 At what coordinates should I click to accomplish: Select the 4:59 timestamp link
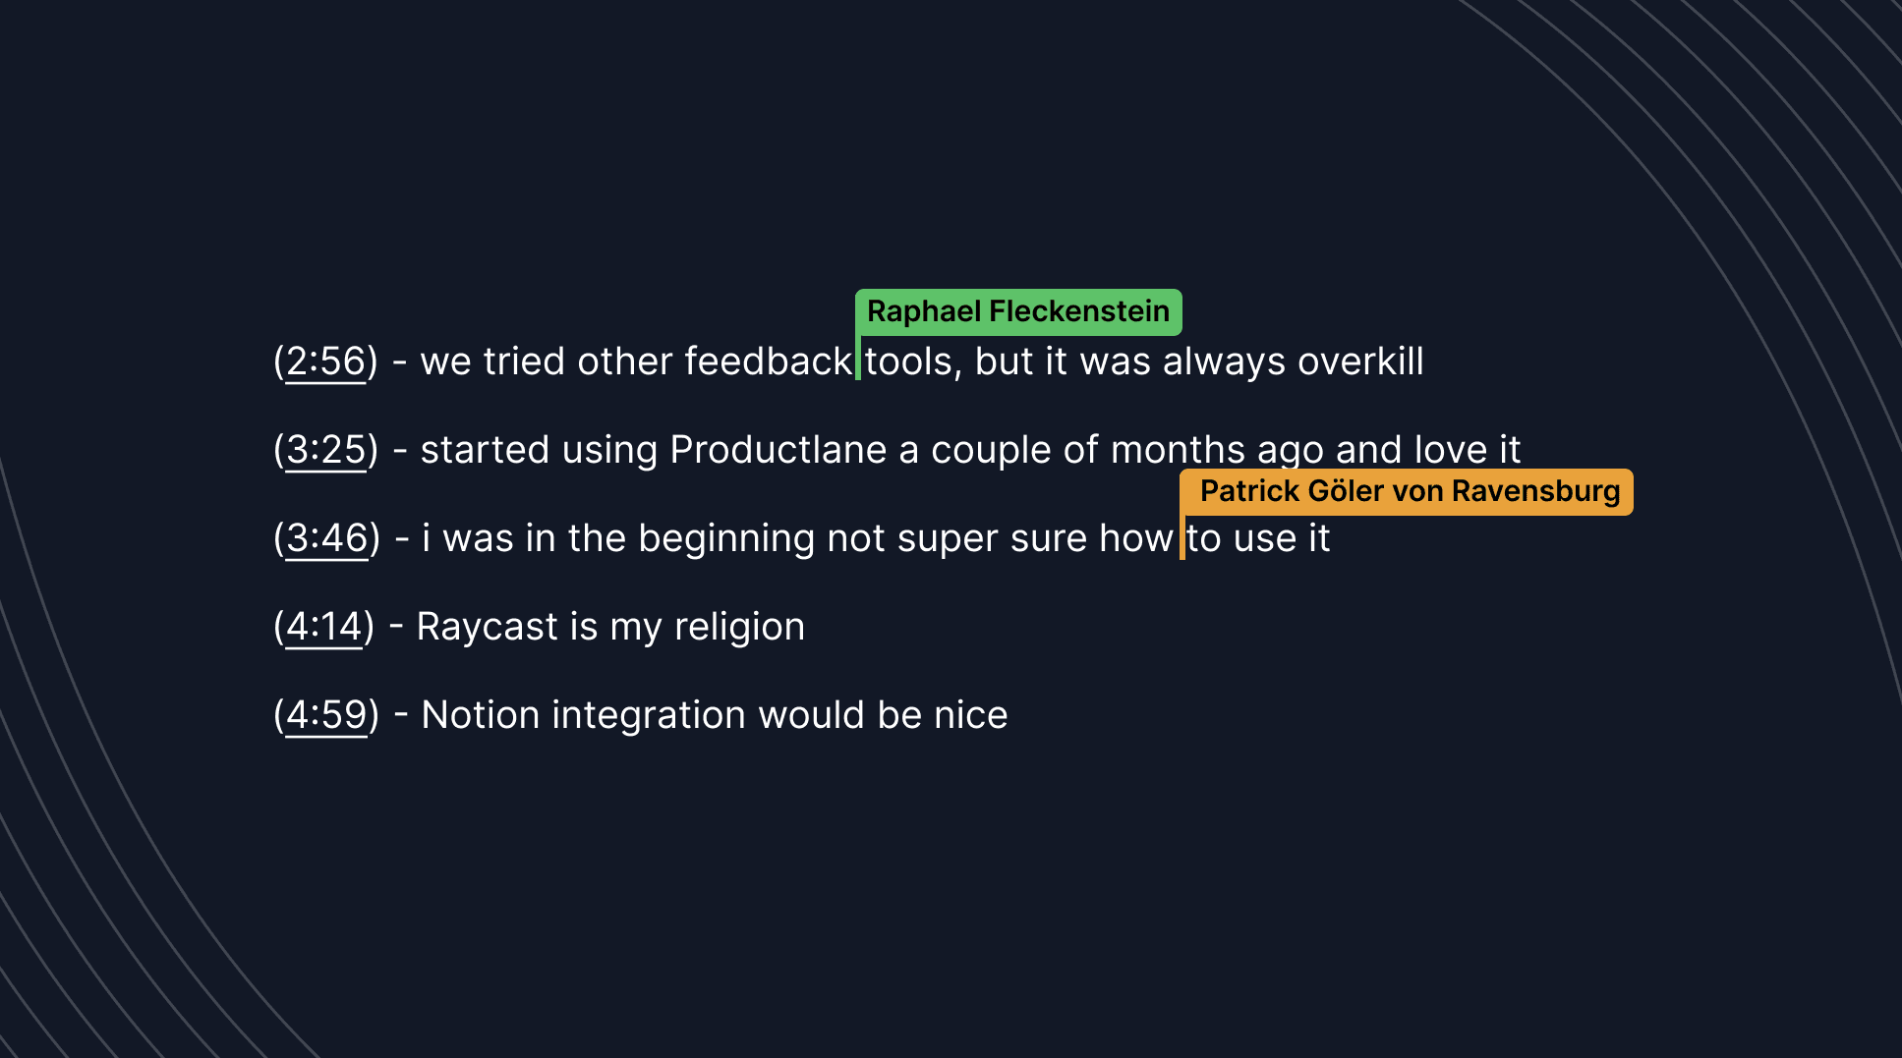[325, 715]
